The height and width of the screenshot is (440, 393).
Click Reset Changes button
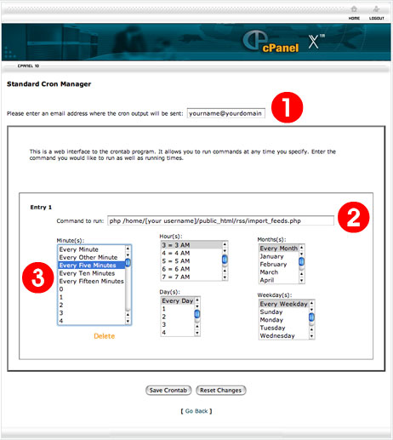coord(221,390)
